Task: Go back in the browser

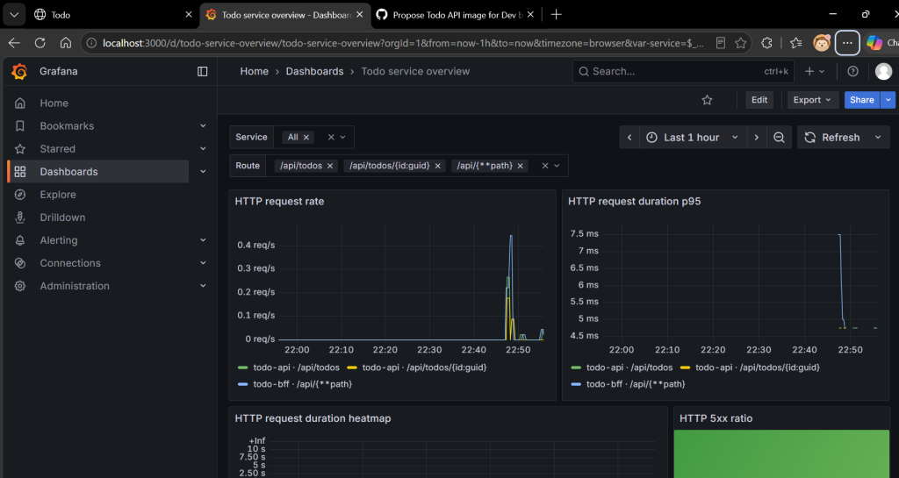Action: click(x=14, y=43)
